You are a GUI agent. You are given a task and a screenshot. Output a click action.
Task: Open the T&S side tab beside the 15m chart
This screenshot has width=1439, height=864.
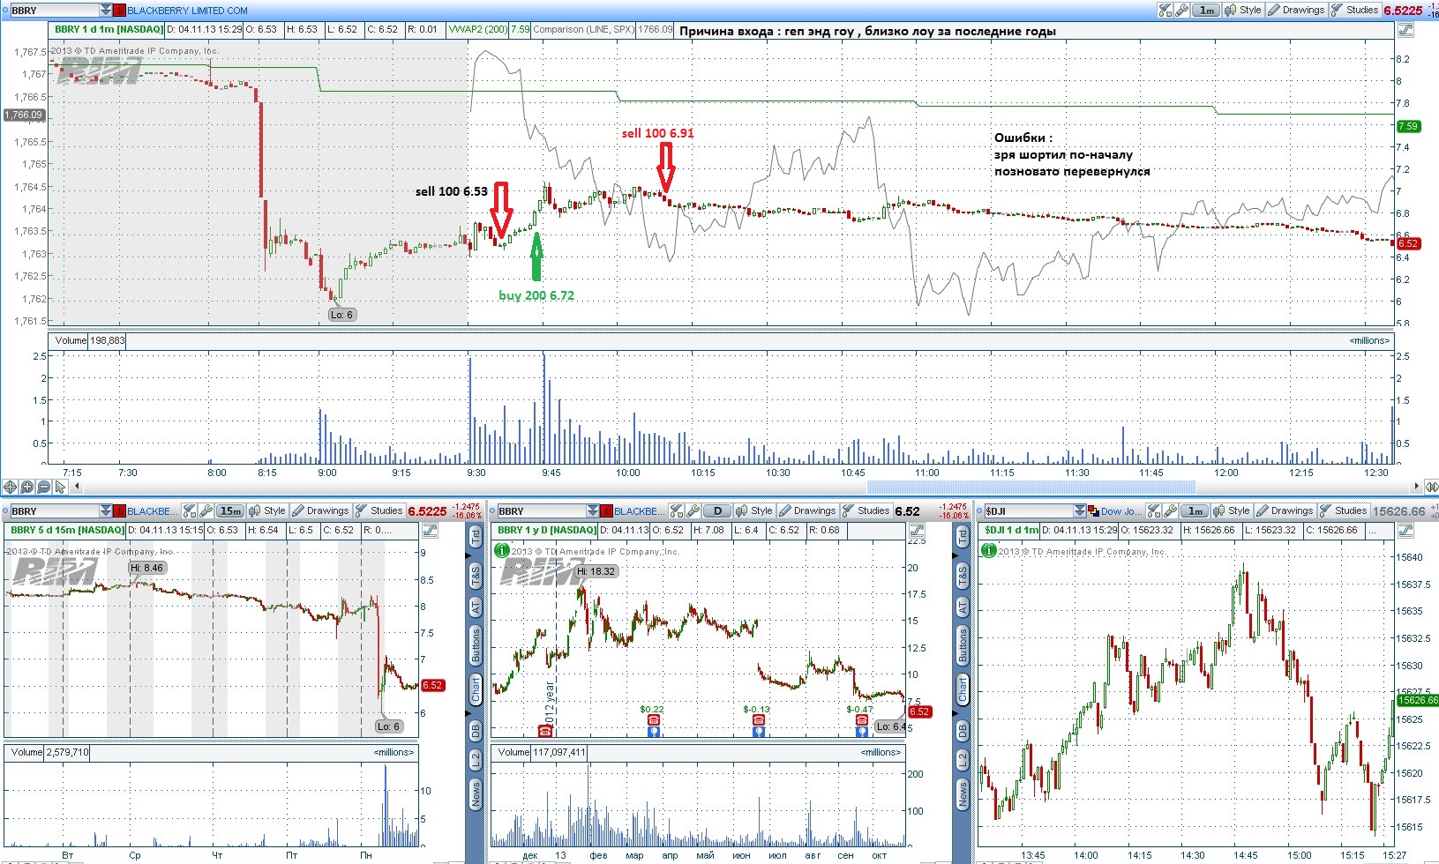476,577
